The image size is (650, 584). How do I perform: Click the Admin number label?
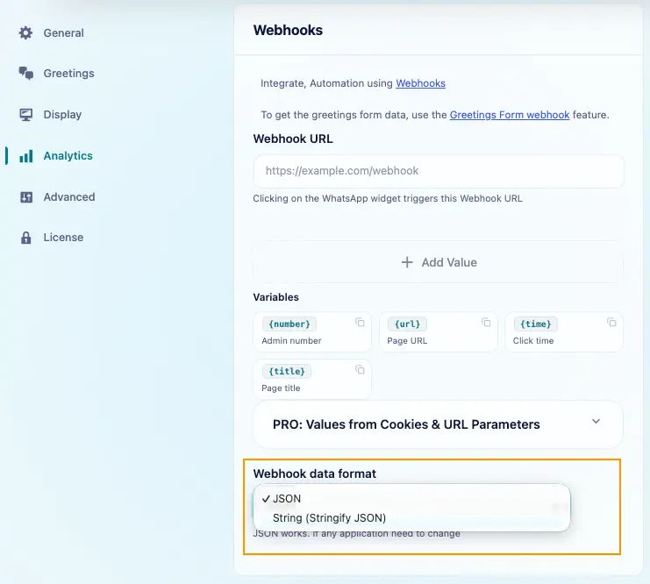tap(291, 341)
